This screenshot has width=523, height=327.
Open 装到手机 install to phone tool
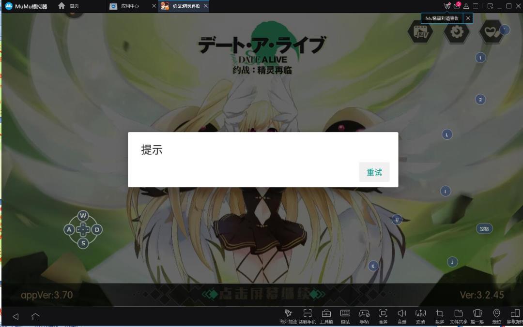point(307,316)
